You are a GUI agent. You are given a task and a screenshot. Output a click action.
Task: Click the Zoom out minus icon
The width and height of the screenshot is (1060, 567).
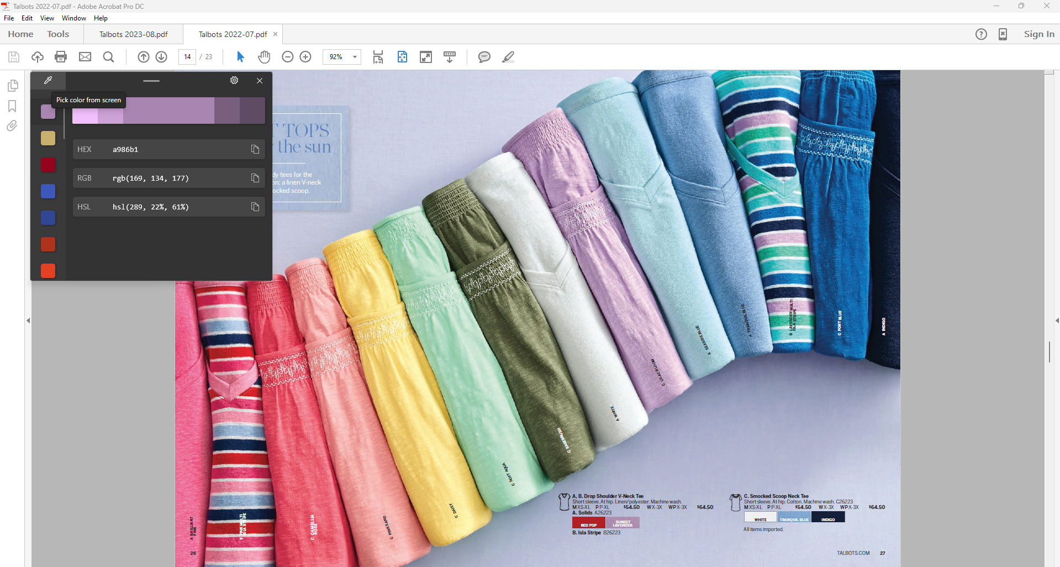(287, 57)
